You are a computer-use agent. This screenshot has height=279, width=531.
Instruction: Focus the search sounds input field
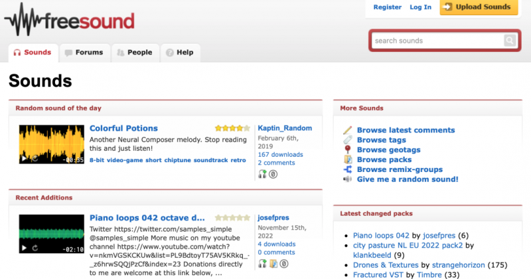[437, 41]
